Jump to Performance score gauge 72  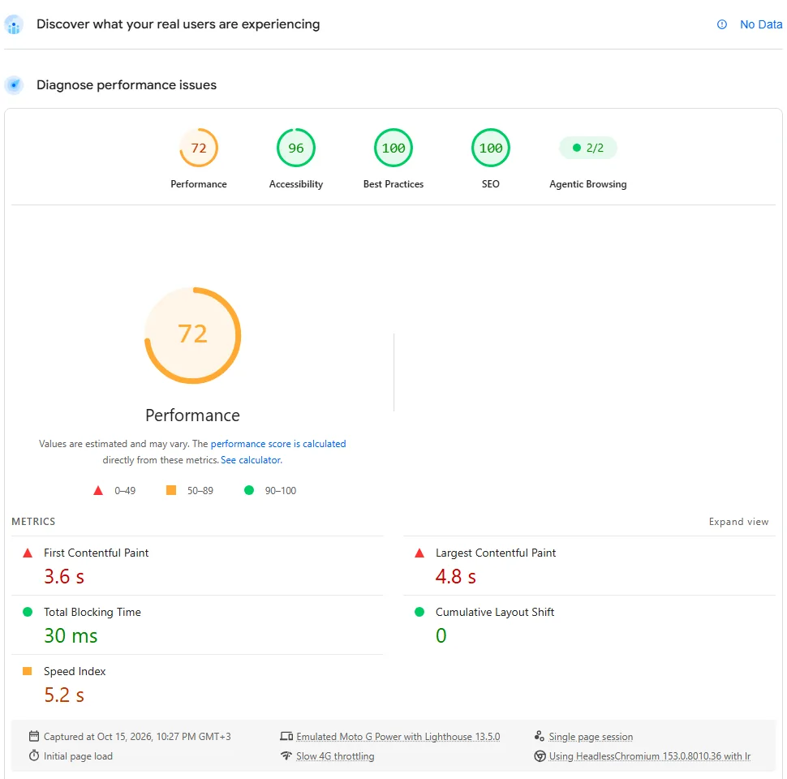[x=199, y=148]
